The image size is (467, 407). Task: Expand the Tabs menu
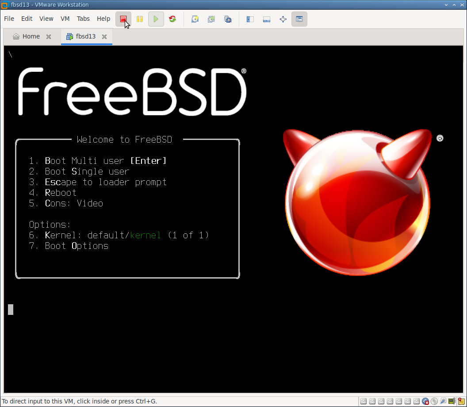83,19
